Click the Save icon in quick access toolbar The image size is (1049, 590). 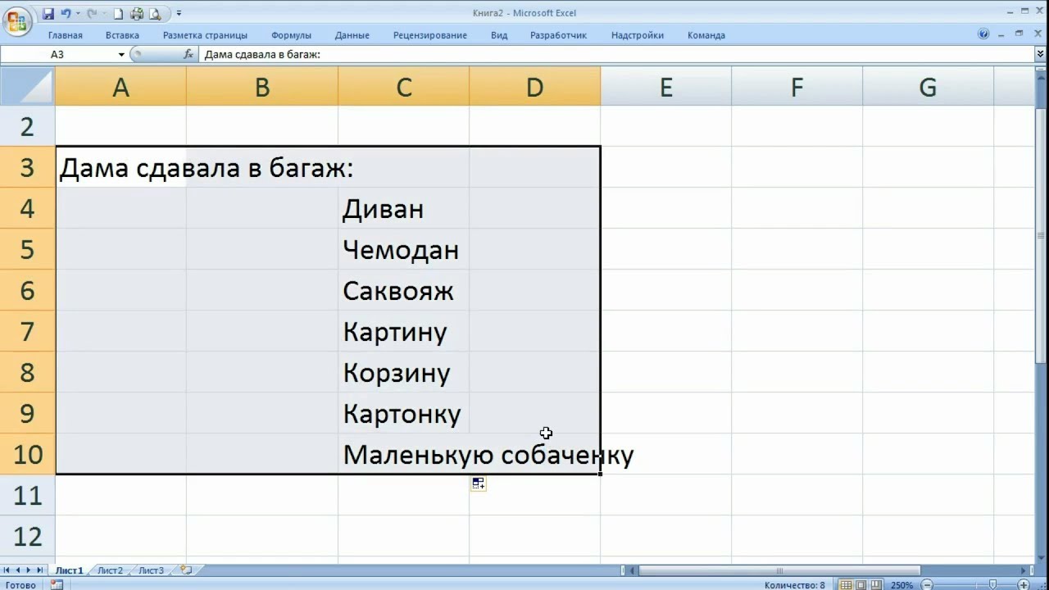click(x=48, y=14)
